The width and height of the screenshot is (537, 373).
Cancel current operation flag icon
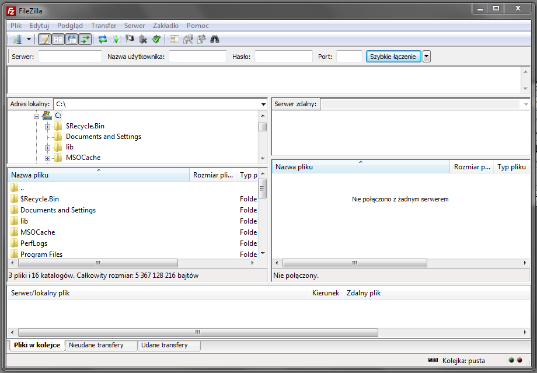pyautogui.click(x=130, y=39)
